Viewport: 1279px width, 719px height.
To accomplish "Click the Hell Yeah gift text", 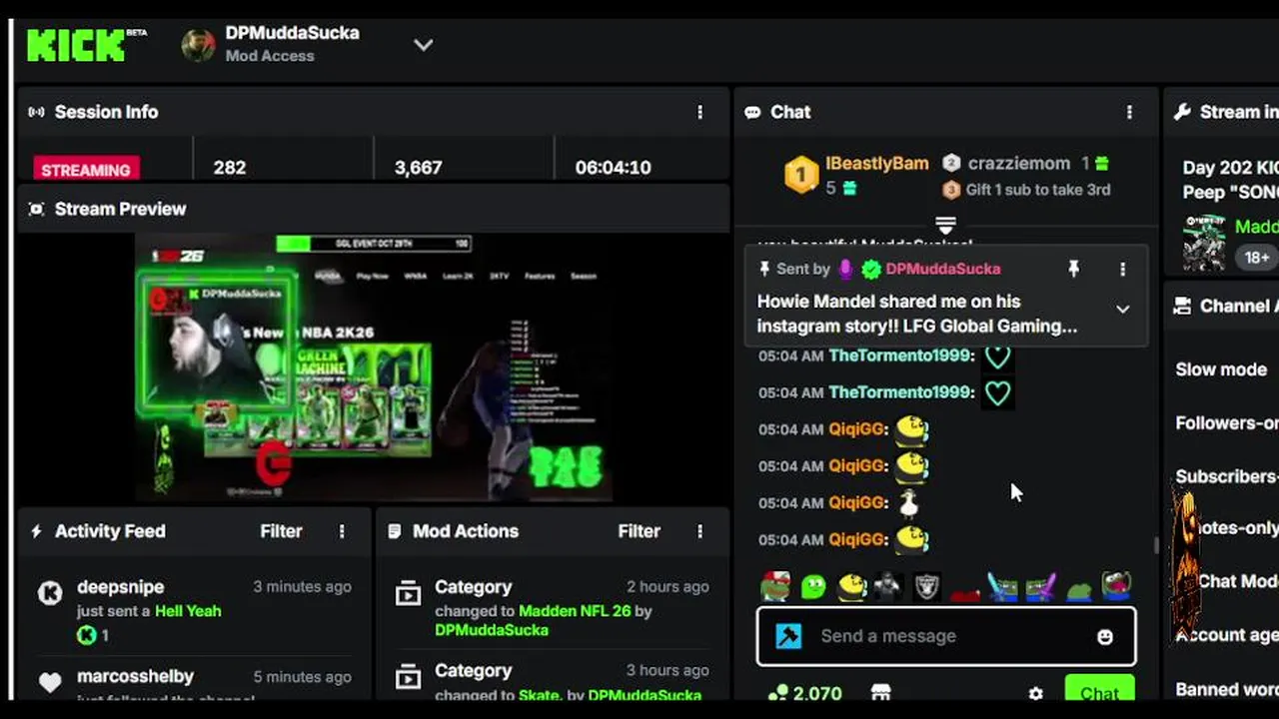I will click(x=188, y=611).
